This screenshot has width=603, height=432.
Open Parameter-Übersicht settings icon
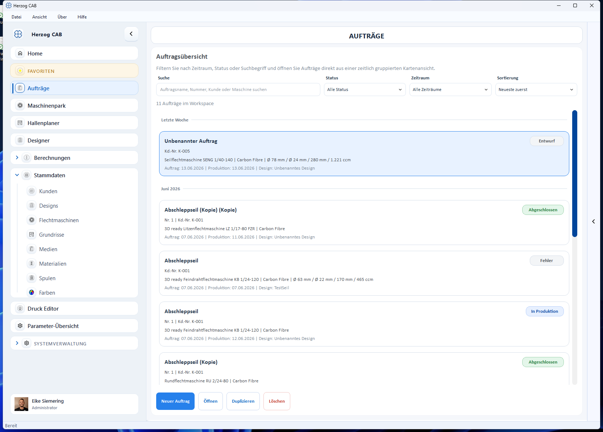[20, 326]
